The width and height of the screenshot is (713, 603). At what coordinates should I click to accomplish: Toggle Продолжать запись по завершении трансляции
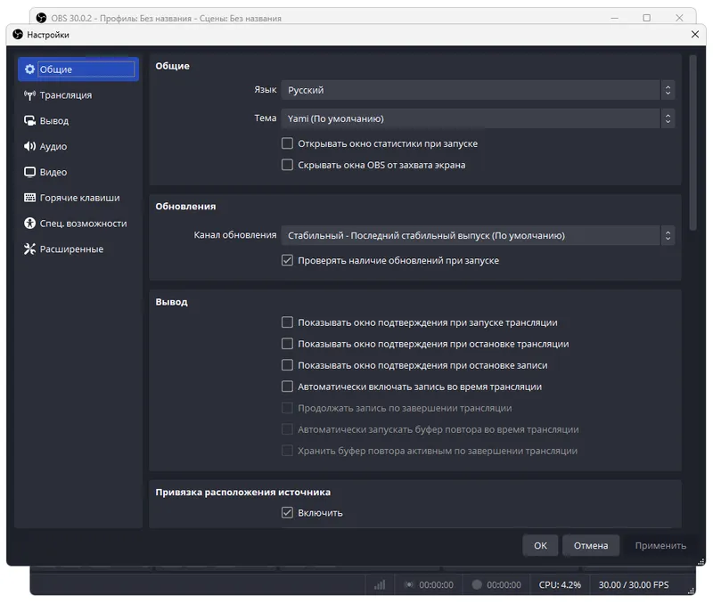pyautogui.click(x=287, y=408)
